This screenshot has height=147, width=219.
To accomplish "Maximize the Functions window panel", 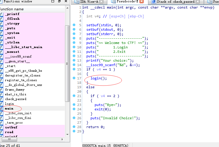I will tap(53, 1).
